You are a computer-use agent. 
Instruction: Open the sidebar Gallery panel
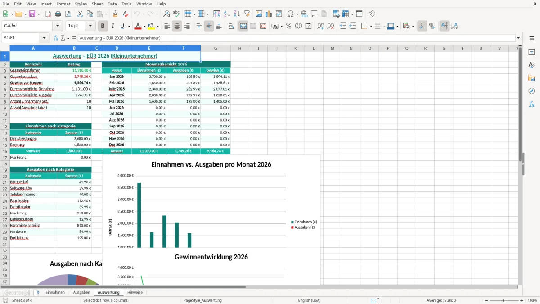click(531, 78)
